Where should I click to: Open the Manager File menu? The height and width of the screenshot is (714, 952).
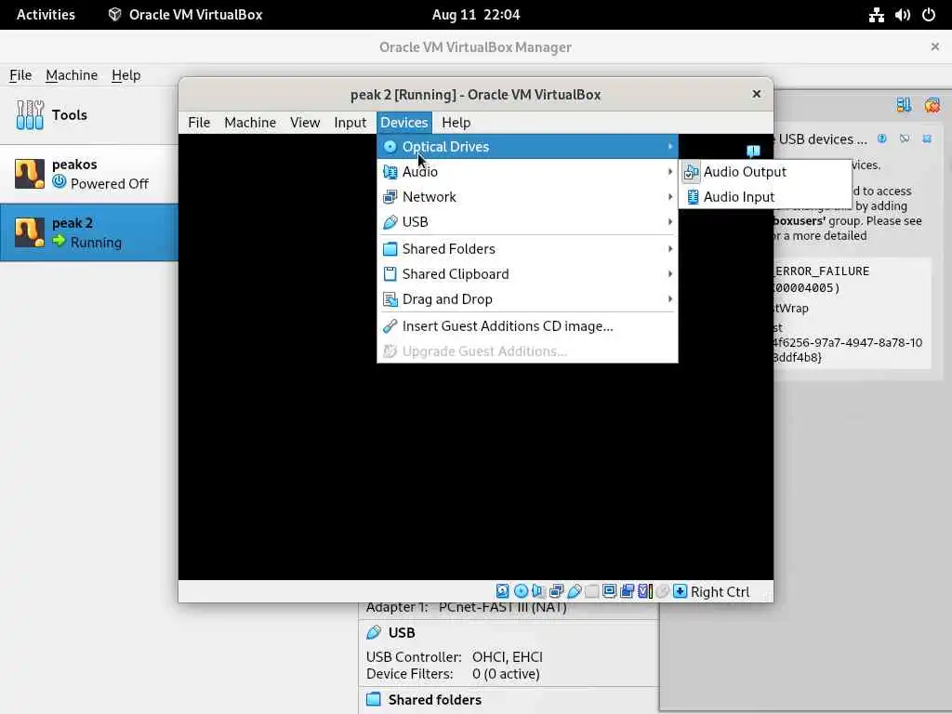point(20,75)
